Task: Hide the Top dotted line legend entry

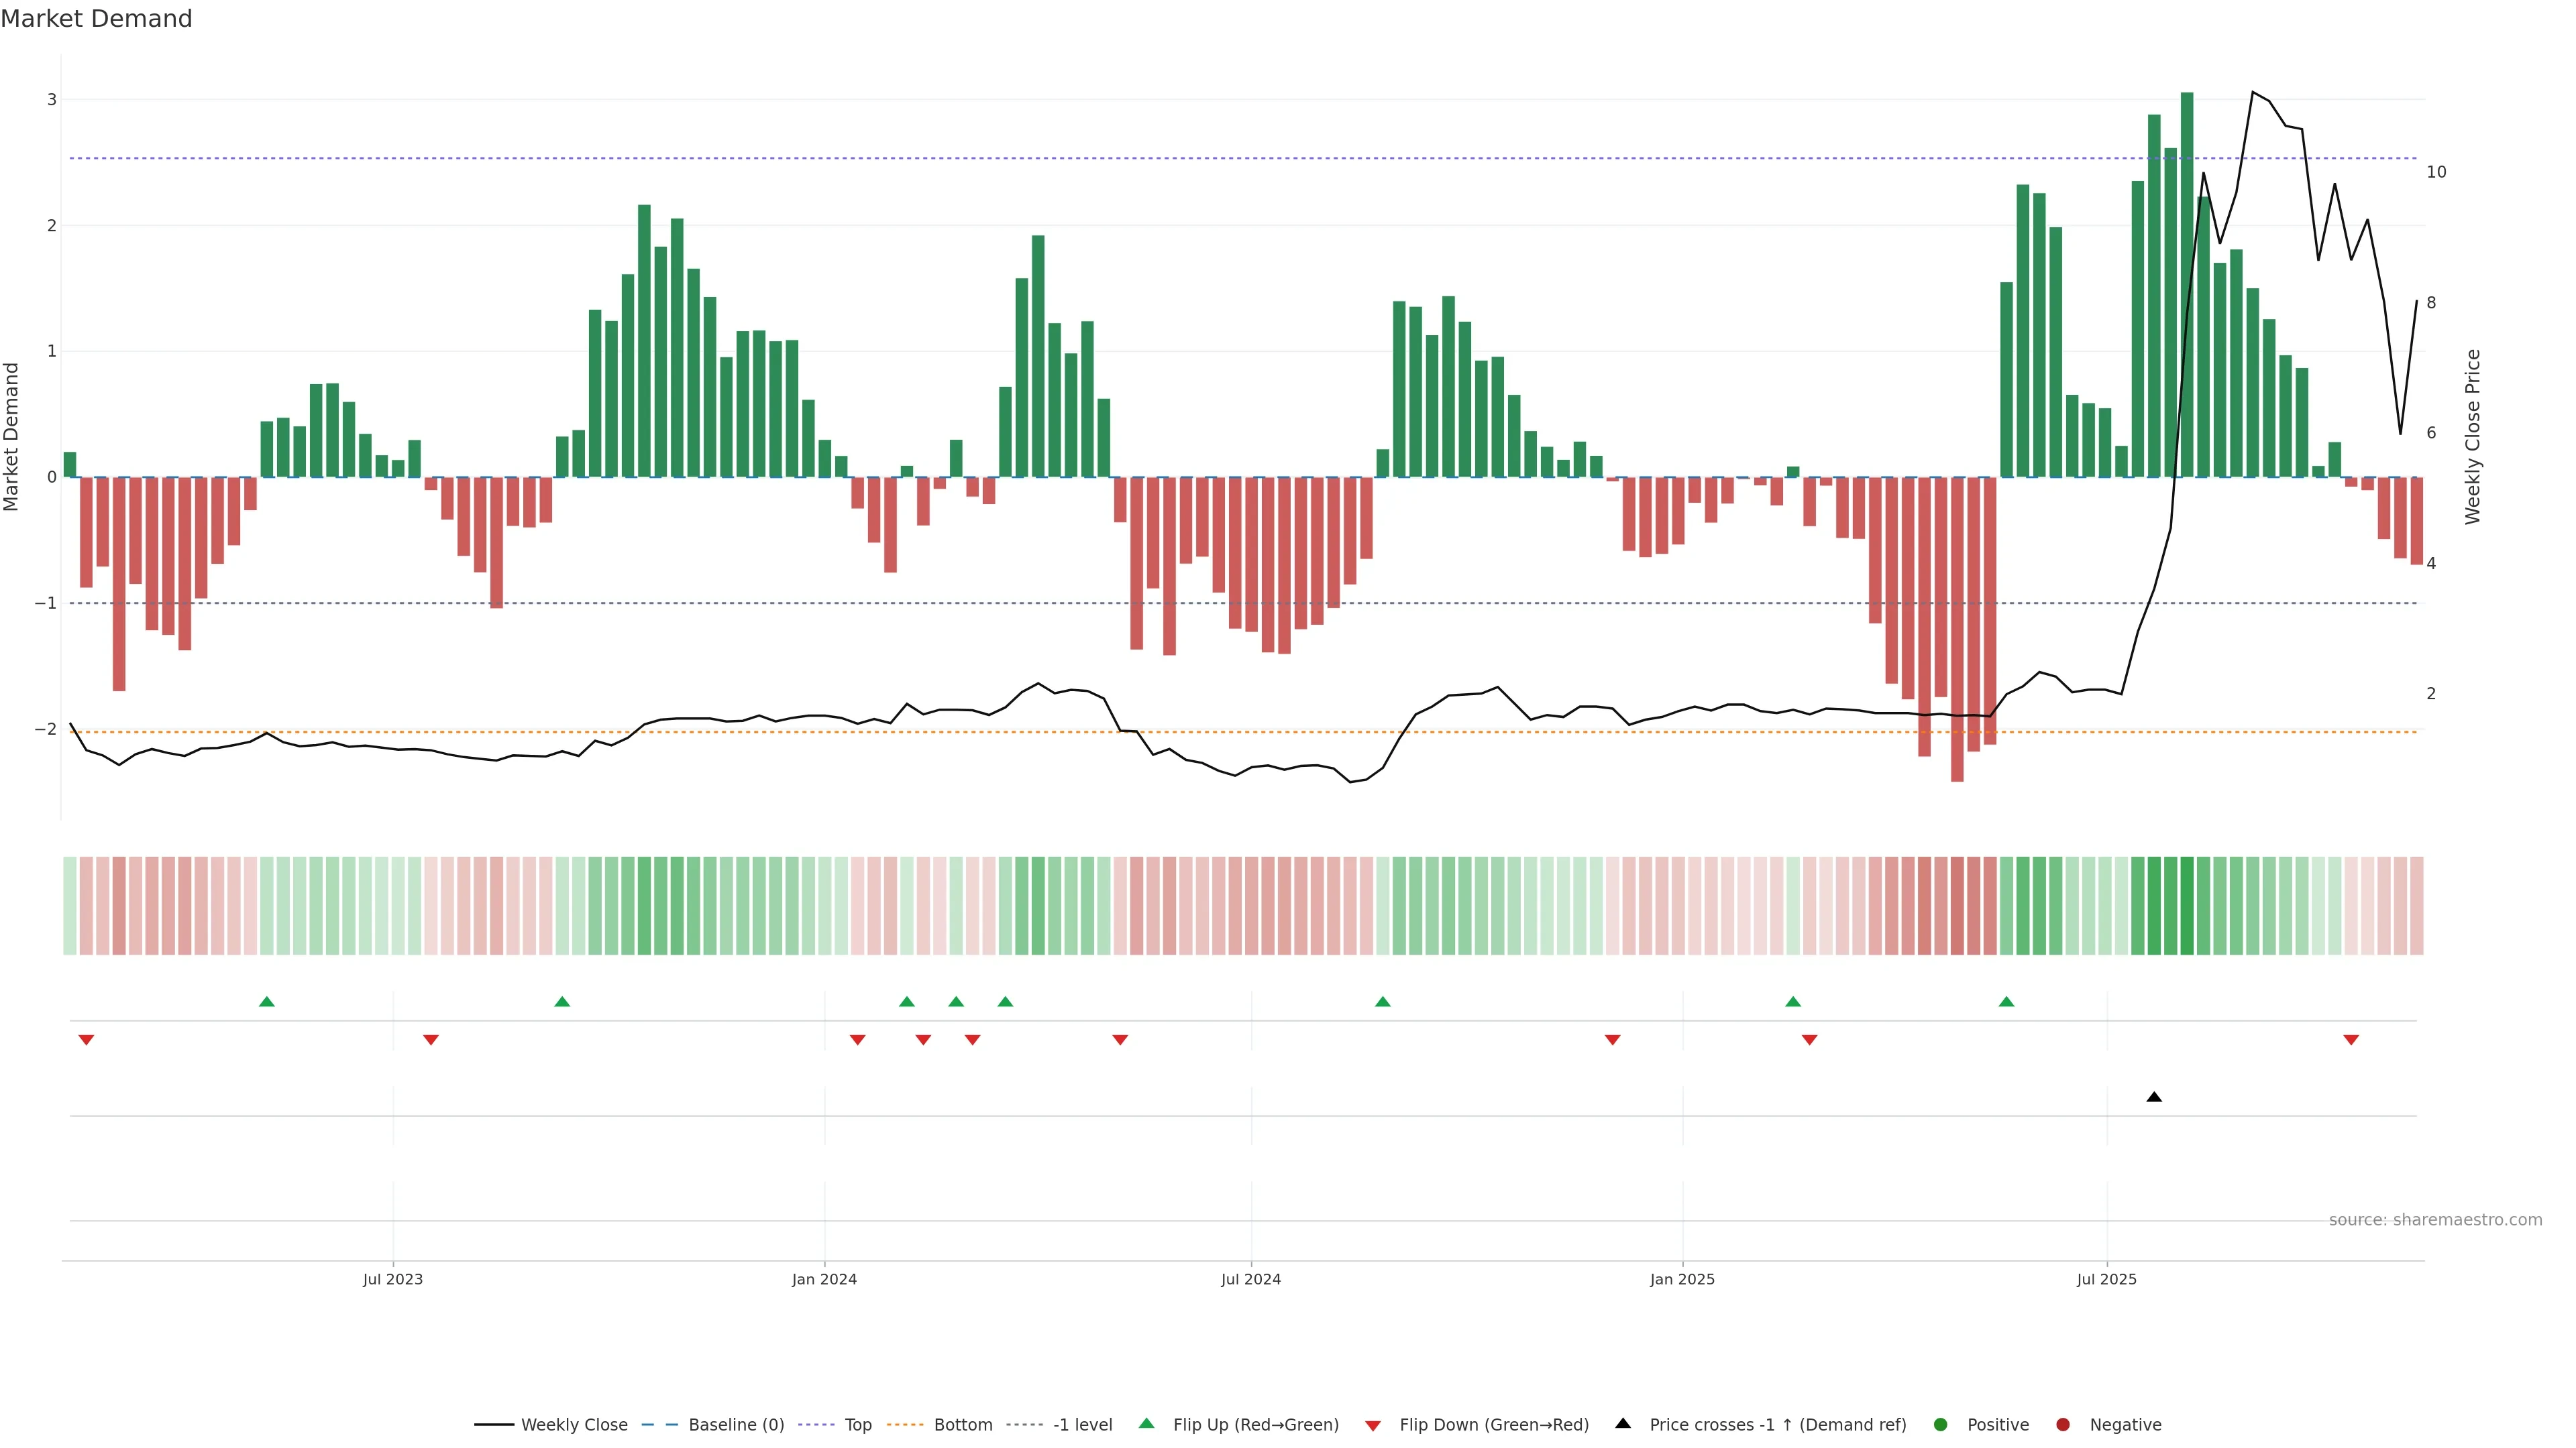Action: point(857,1425)
